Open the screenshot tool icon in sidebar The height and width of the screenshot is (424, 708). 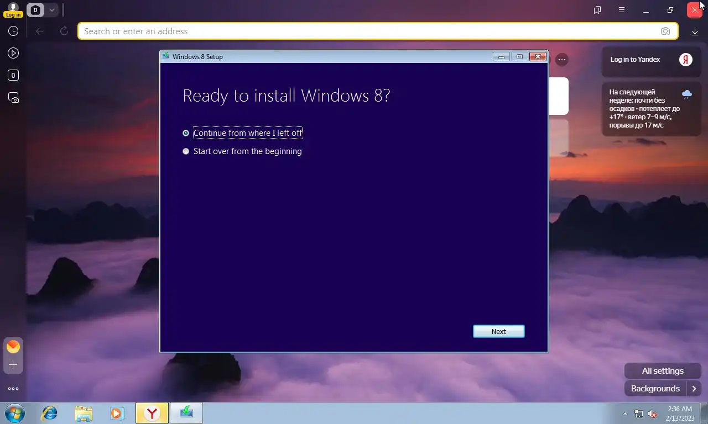(x=13, y=98)
